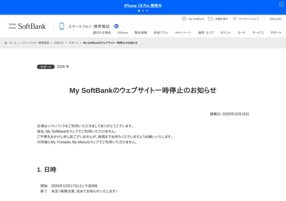Viewport: 286px width, 201px height.
Task: Open 選ばれる理由 menu item
Action: [x=102, y=33]
